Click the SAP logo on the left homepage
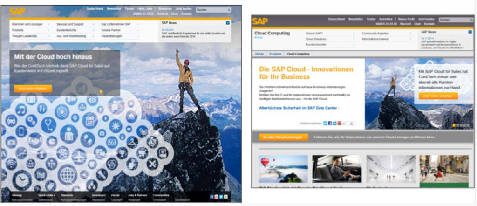The width and height of the screenshot is (477, 206). (17, 11)
